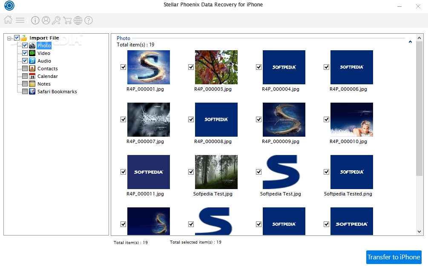The height and width of the screenshot is (267, 428).
Task: Open R4P_000001.jpg thumbnail
Action: pos(149,67)
